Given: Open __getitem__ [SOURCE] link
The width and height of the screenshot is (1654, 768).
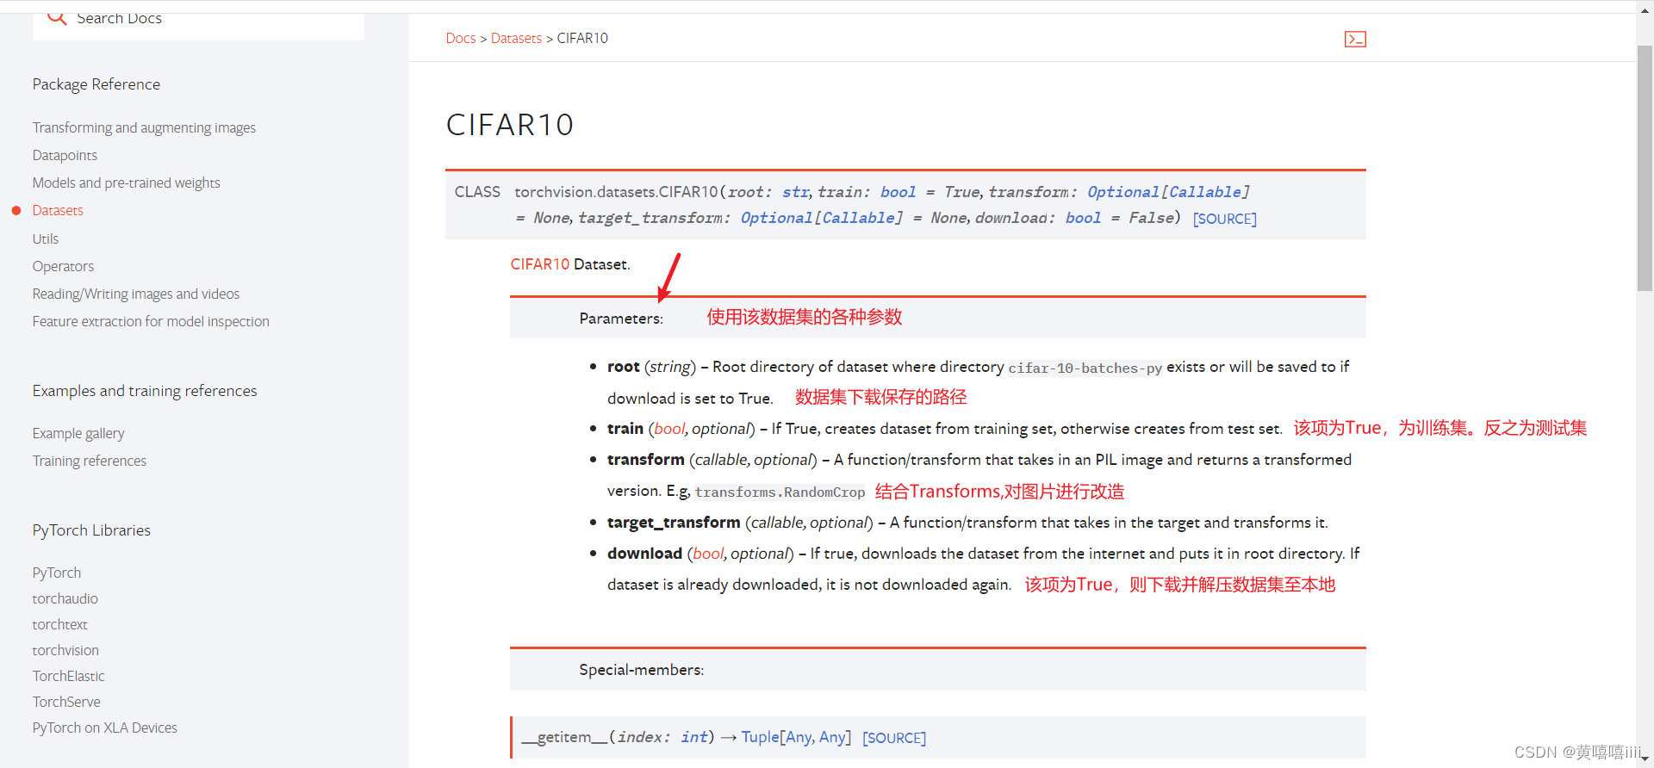Looking at the screenshot, I should [894, 738].
